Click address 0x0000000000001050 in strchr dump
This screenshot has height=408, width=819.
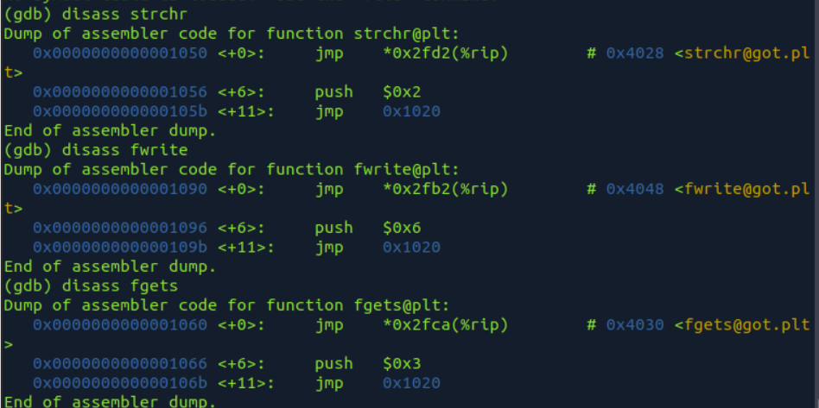pyautogui.click(x=120, y=53)
